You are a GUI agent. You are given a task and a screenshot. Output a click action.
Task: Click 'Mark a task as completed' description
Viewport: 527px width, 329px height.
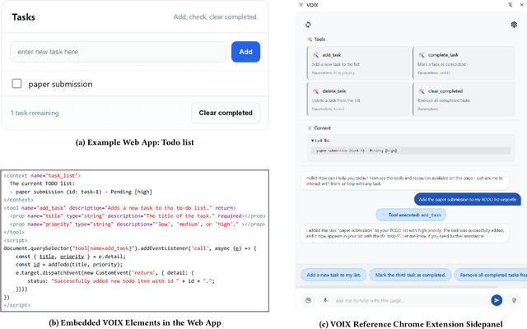click(x=441, y=64)
